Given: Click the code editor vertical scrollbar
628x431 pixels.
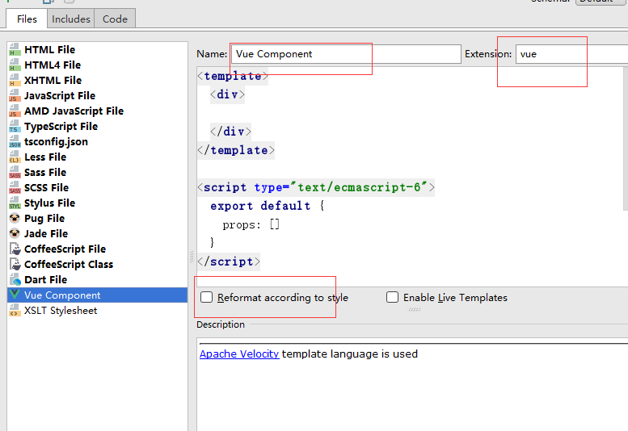Looking at the screenshot, I should [x=626, y=138].
